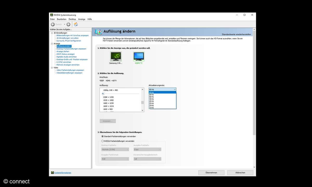
Task: Click the Systeminformationen icon at bottom left
Action: 52,173
